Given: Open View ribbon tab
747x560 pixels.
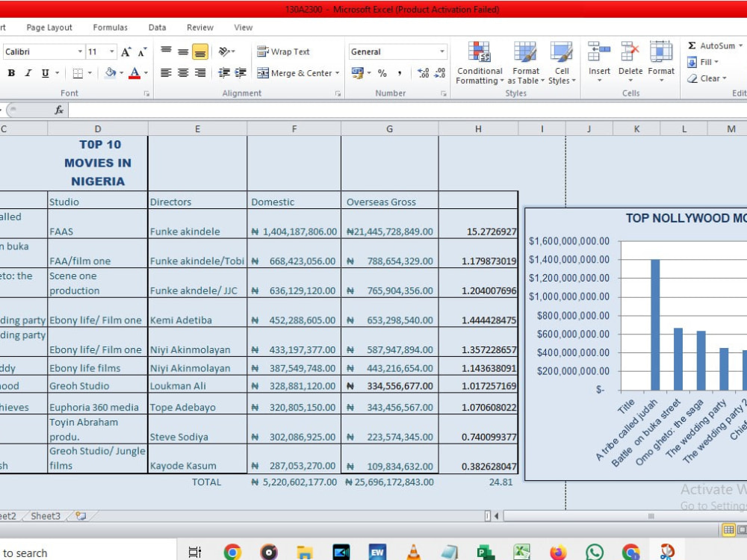Looking at the screenshot, I should pos(243,28).
